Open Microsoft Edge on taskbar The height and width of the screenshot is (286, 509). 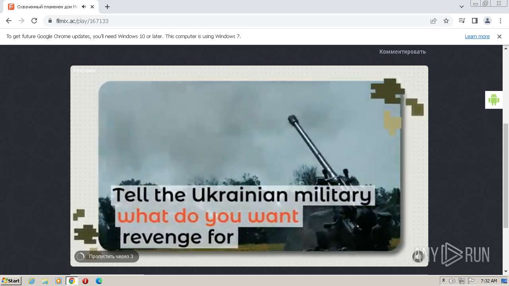coord(99,281)
